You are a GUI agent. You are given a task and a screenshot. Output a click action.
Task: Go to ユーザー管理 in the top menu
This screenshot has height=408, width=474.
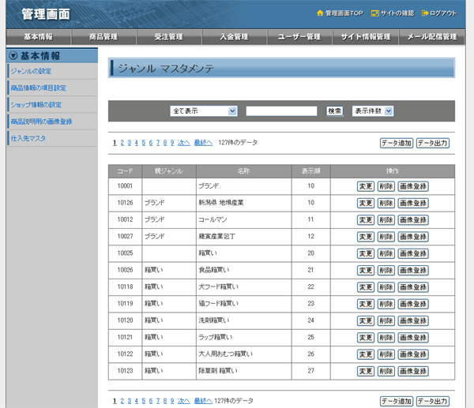pyautogui.click(x=299, y=37)
